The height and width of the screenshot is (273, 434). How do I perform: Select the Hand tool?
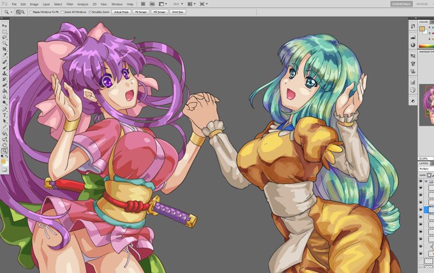click(4, 145)
